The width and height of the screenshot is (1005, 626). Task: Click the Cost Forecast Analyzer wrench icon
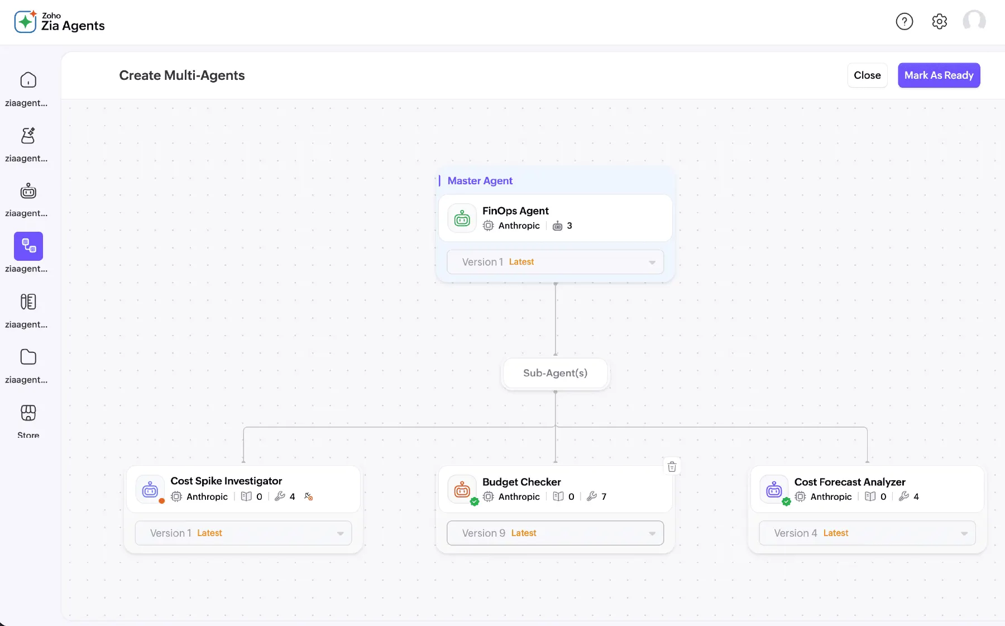tap(904, 496)
